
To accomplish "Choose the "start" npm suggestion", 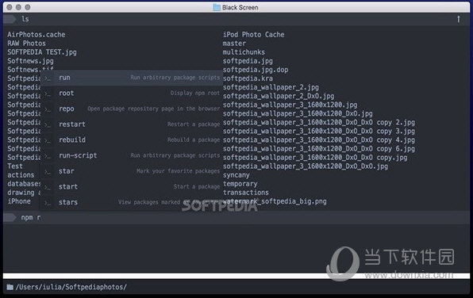I will (132, 187).
